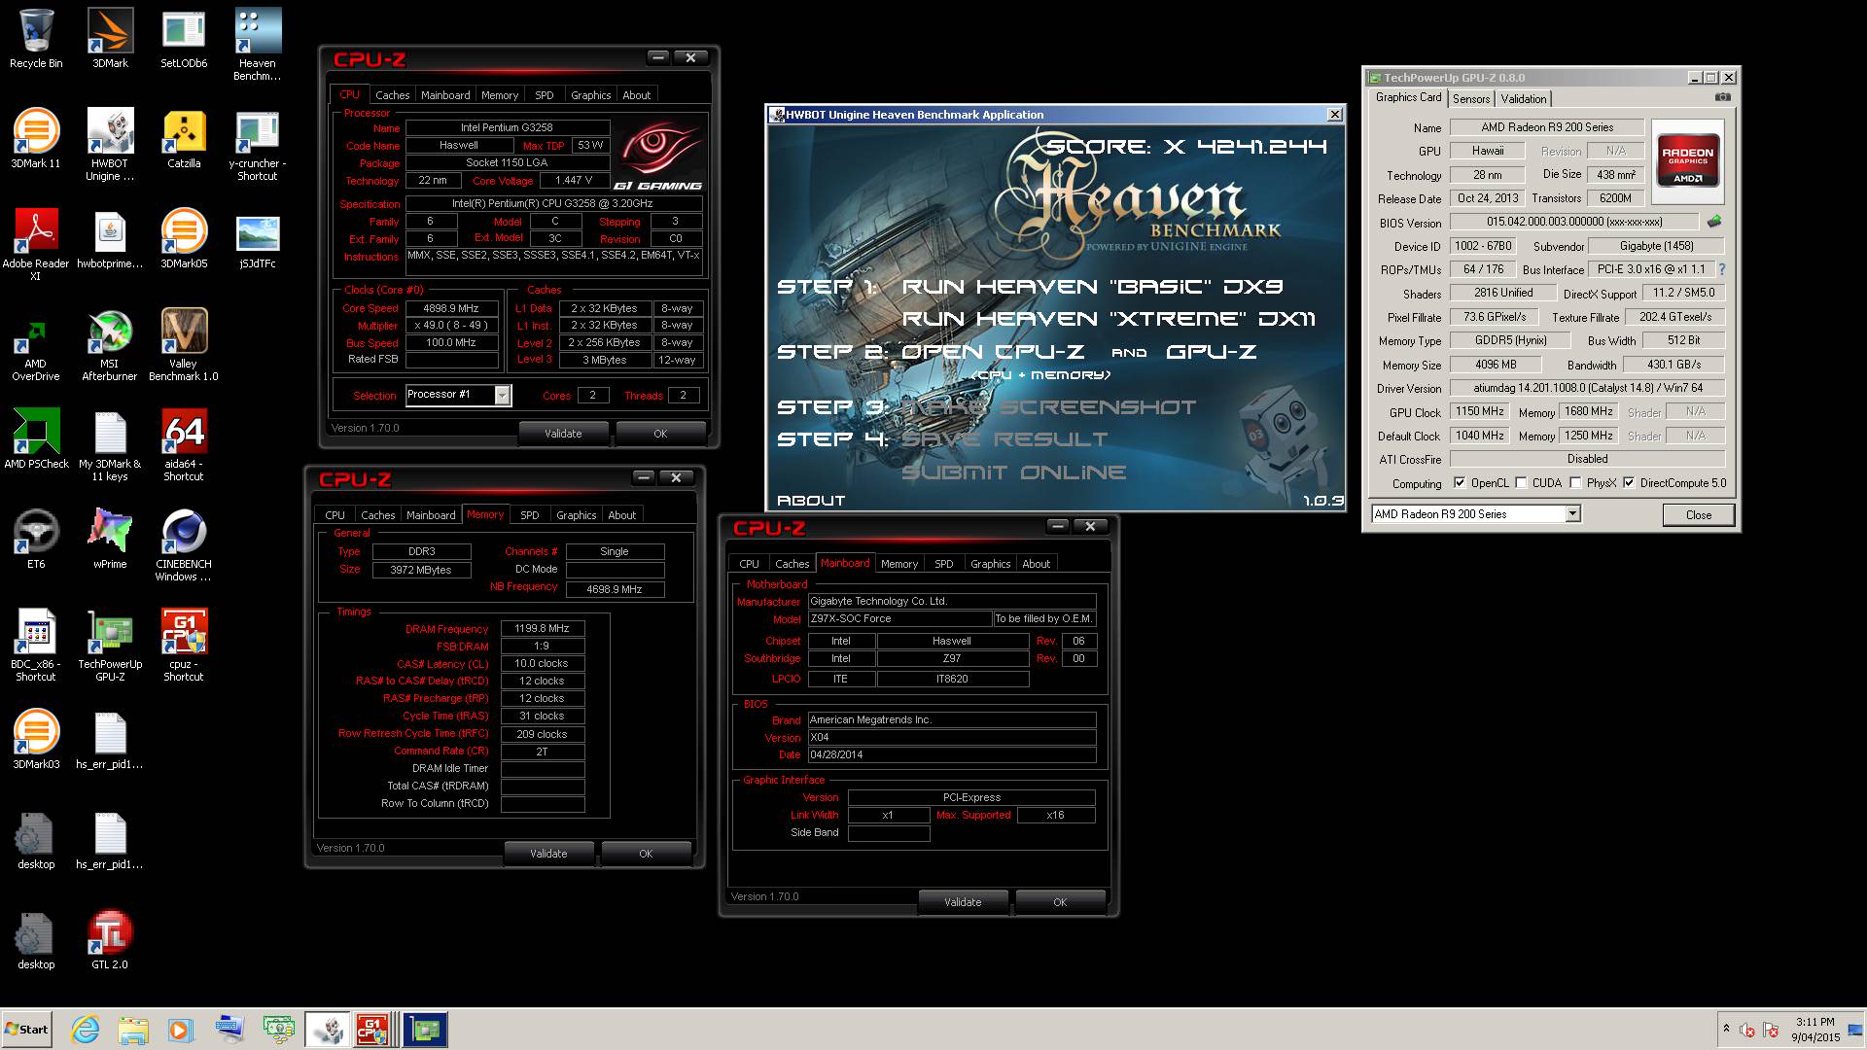Open Windows Media Player taskbar icon
This screenshot has width=1867, height=1050.
[x=181, y=1029]
